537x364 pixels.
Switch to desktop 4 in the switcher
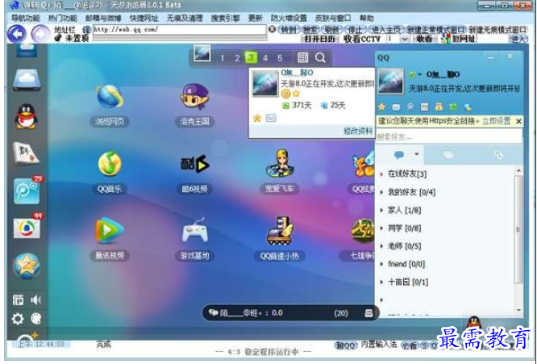pyautogui.click(x=264, y=57)
